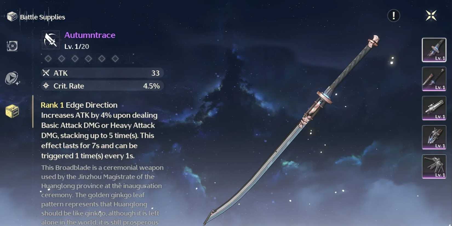Click the exclamation mark info button

394,16
